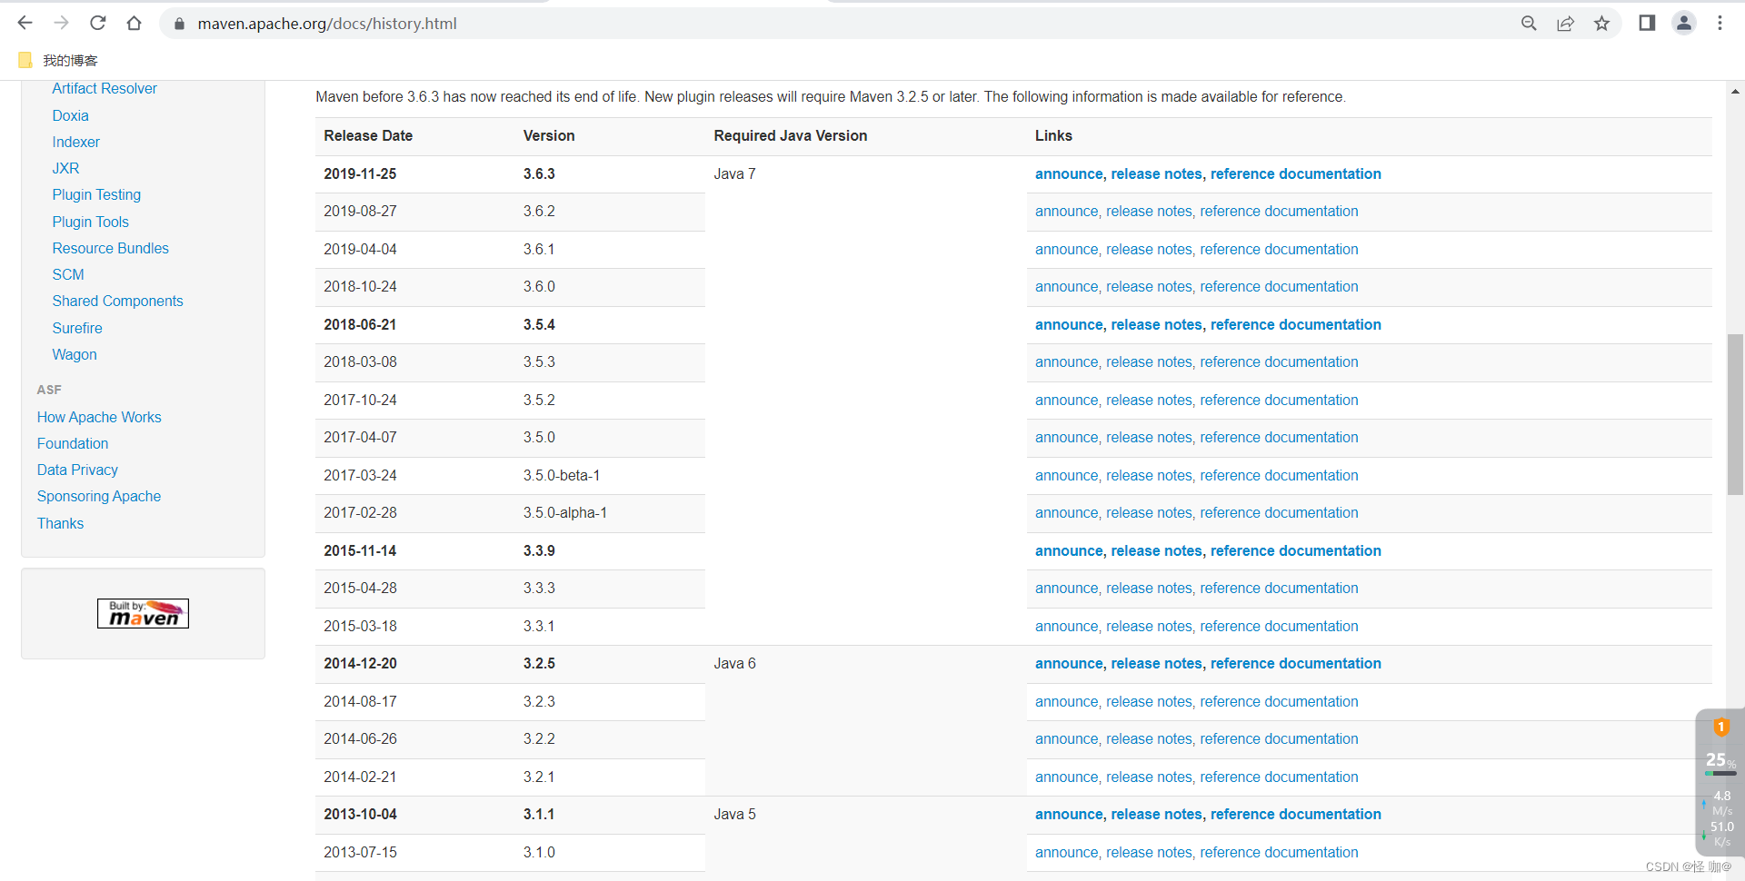Screen dimensions: 1745x881
Task: Open the Thanks link under ASF
Action: coord(60,523)
